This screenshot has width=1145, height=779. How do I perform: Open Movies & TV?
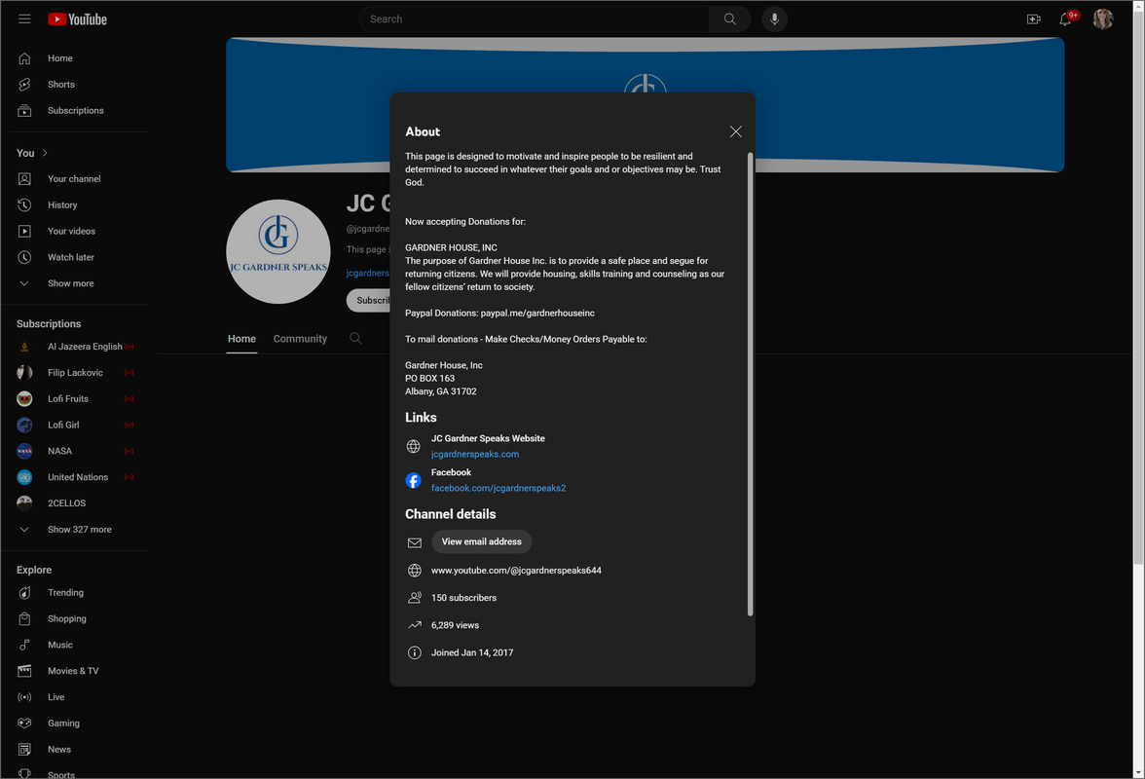click(74, 671)
